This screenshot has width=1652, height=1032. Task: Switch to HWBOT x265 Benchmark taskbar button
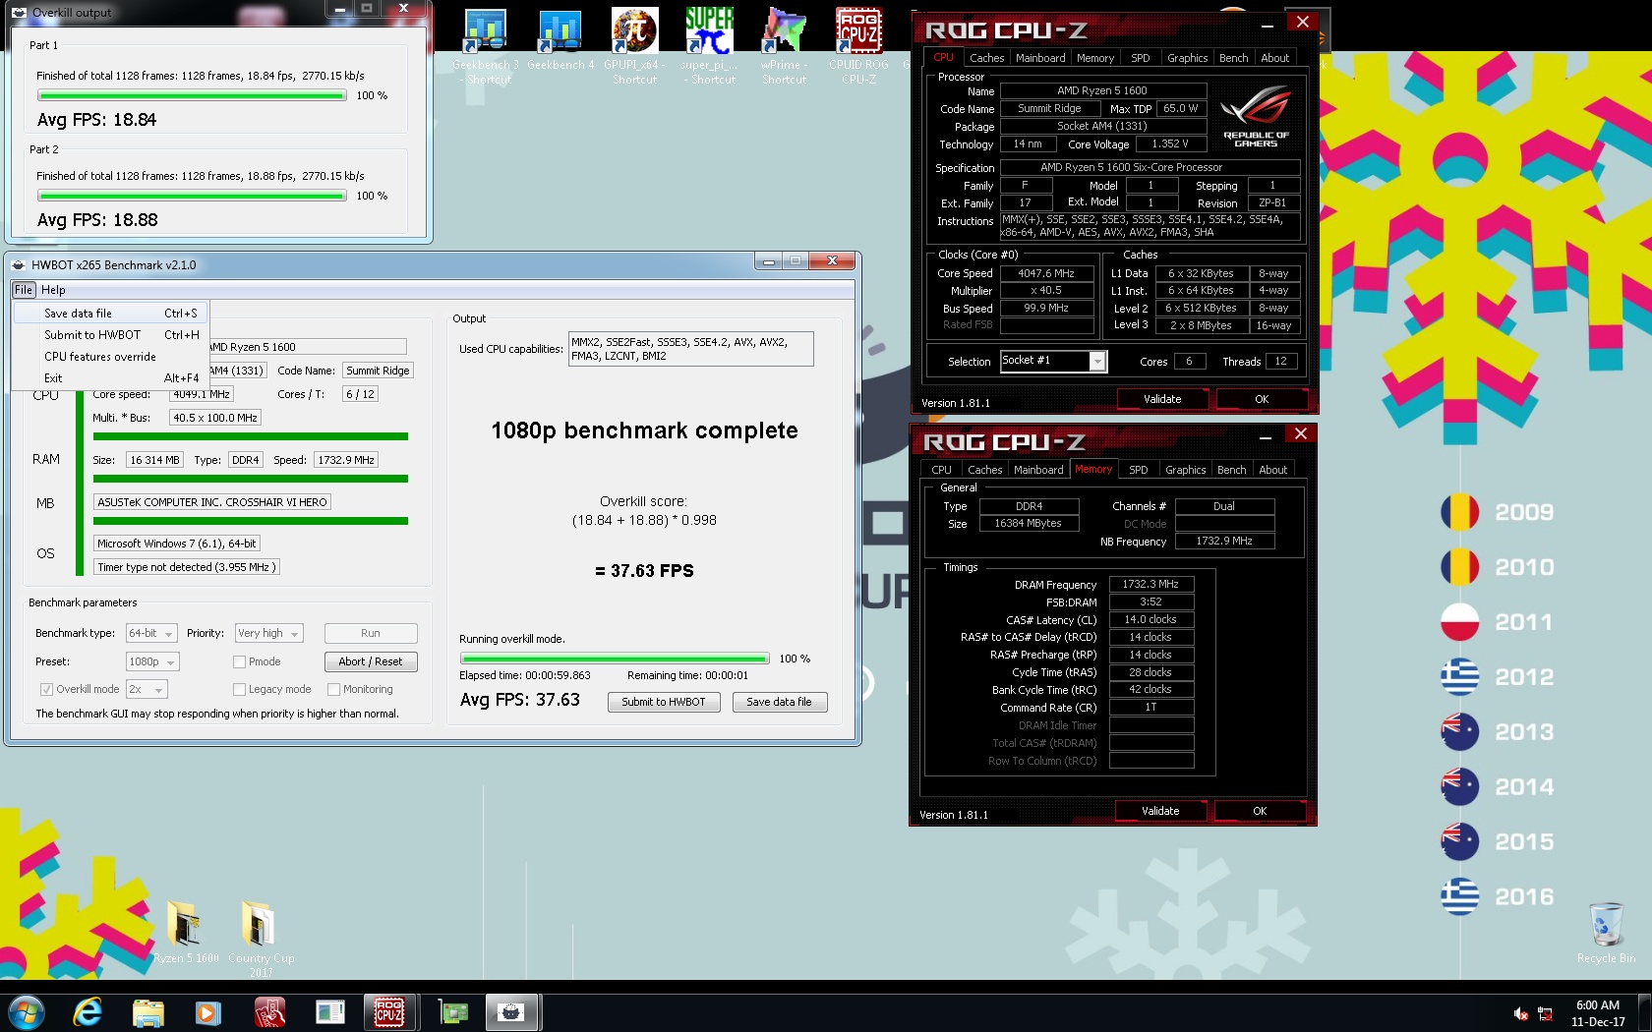tap(510, 1011)
